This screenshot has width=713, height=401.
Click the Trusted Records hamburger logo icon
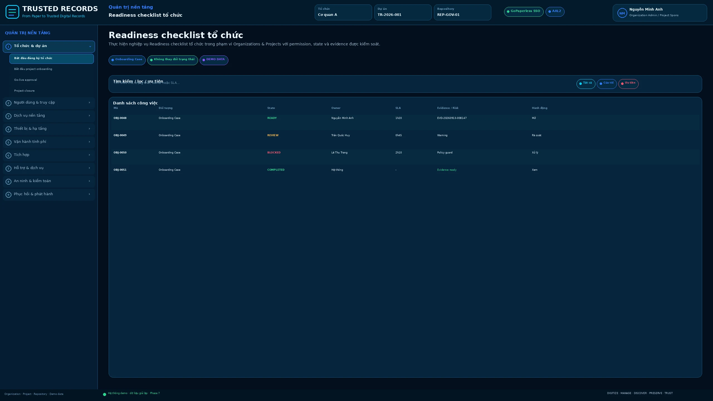[12, 12]
